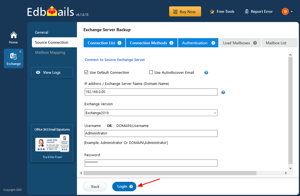Image resolution: width=300 pixels, height=196 pixels.
Task: Click into the Password field
Action: [x=151, y=163]
